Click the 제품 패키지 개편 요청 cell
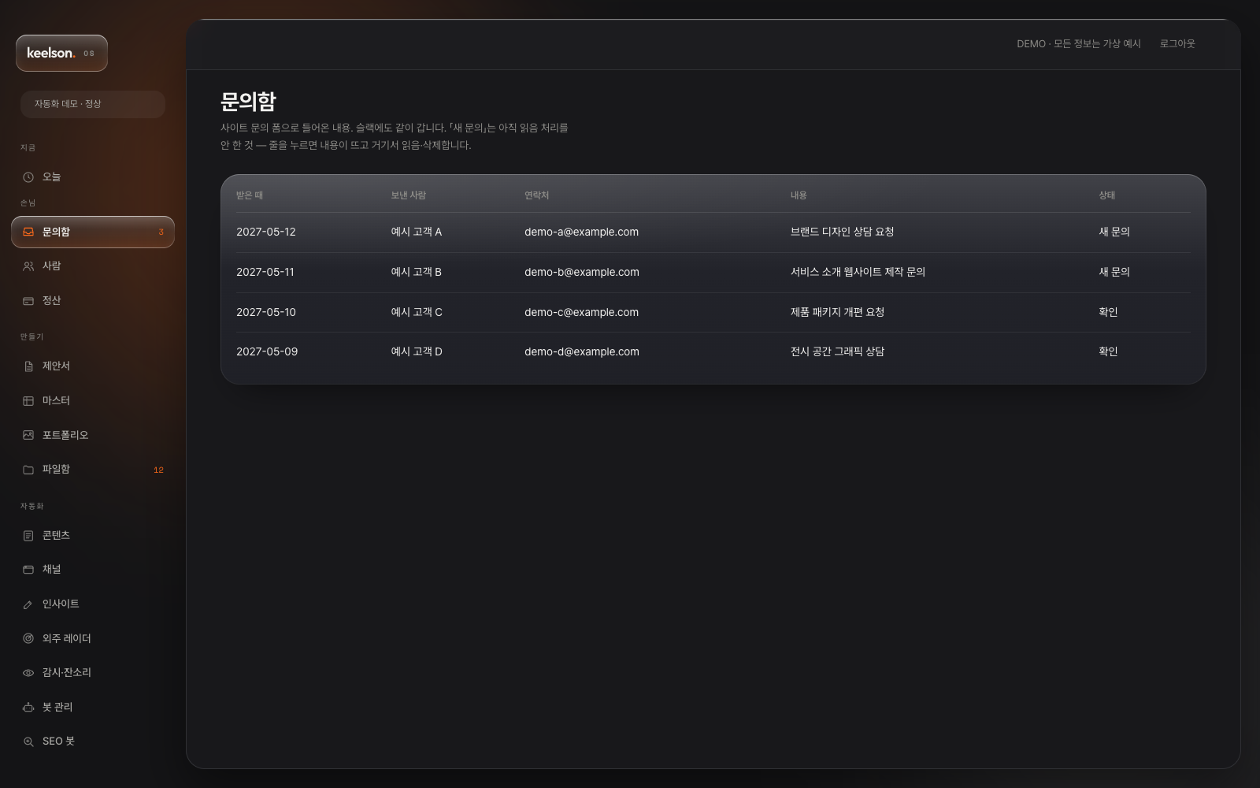1260x788 pixels. click(x=837, y=312)
